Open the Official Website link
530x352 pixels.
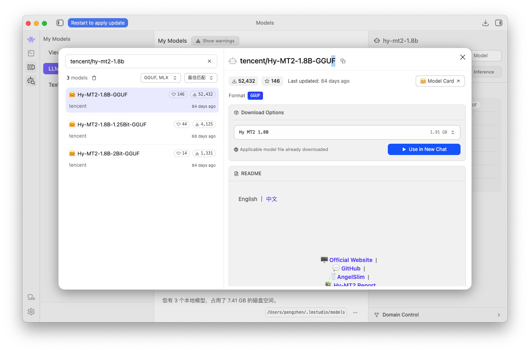coord(351,260)
